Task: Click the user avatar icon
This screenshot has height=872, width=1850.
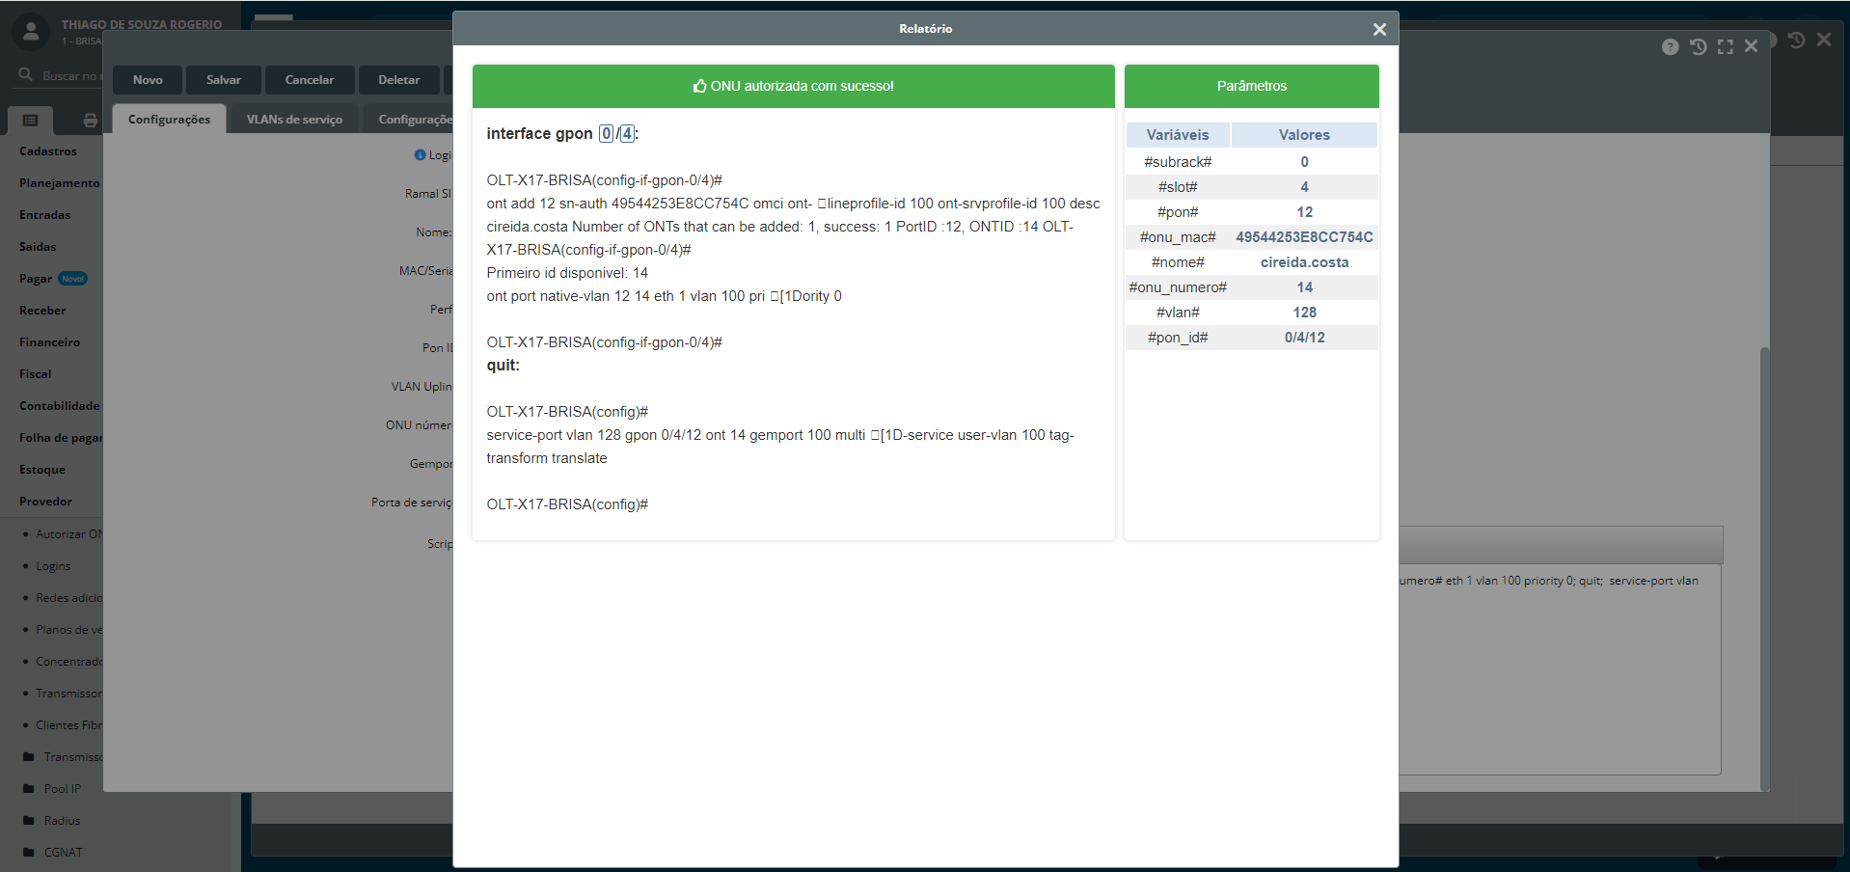Action: click(x=31, y=32)
